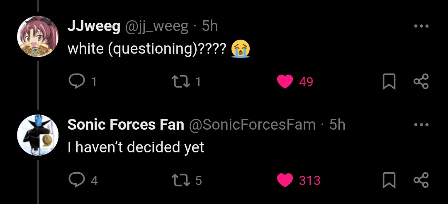Bookmark Sonic Forces Fan's tweet
Screen dimensions: 448x204
click(x=389, y=180)
